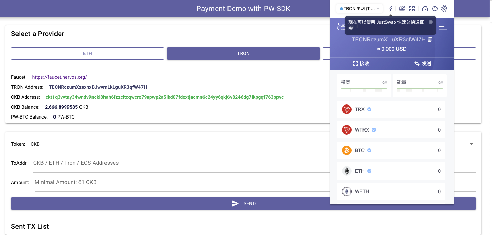Expand the TRON 主网 network dropdown
The image size is (492, 235).
tap(359, 9)
